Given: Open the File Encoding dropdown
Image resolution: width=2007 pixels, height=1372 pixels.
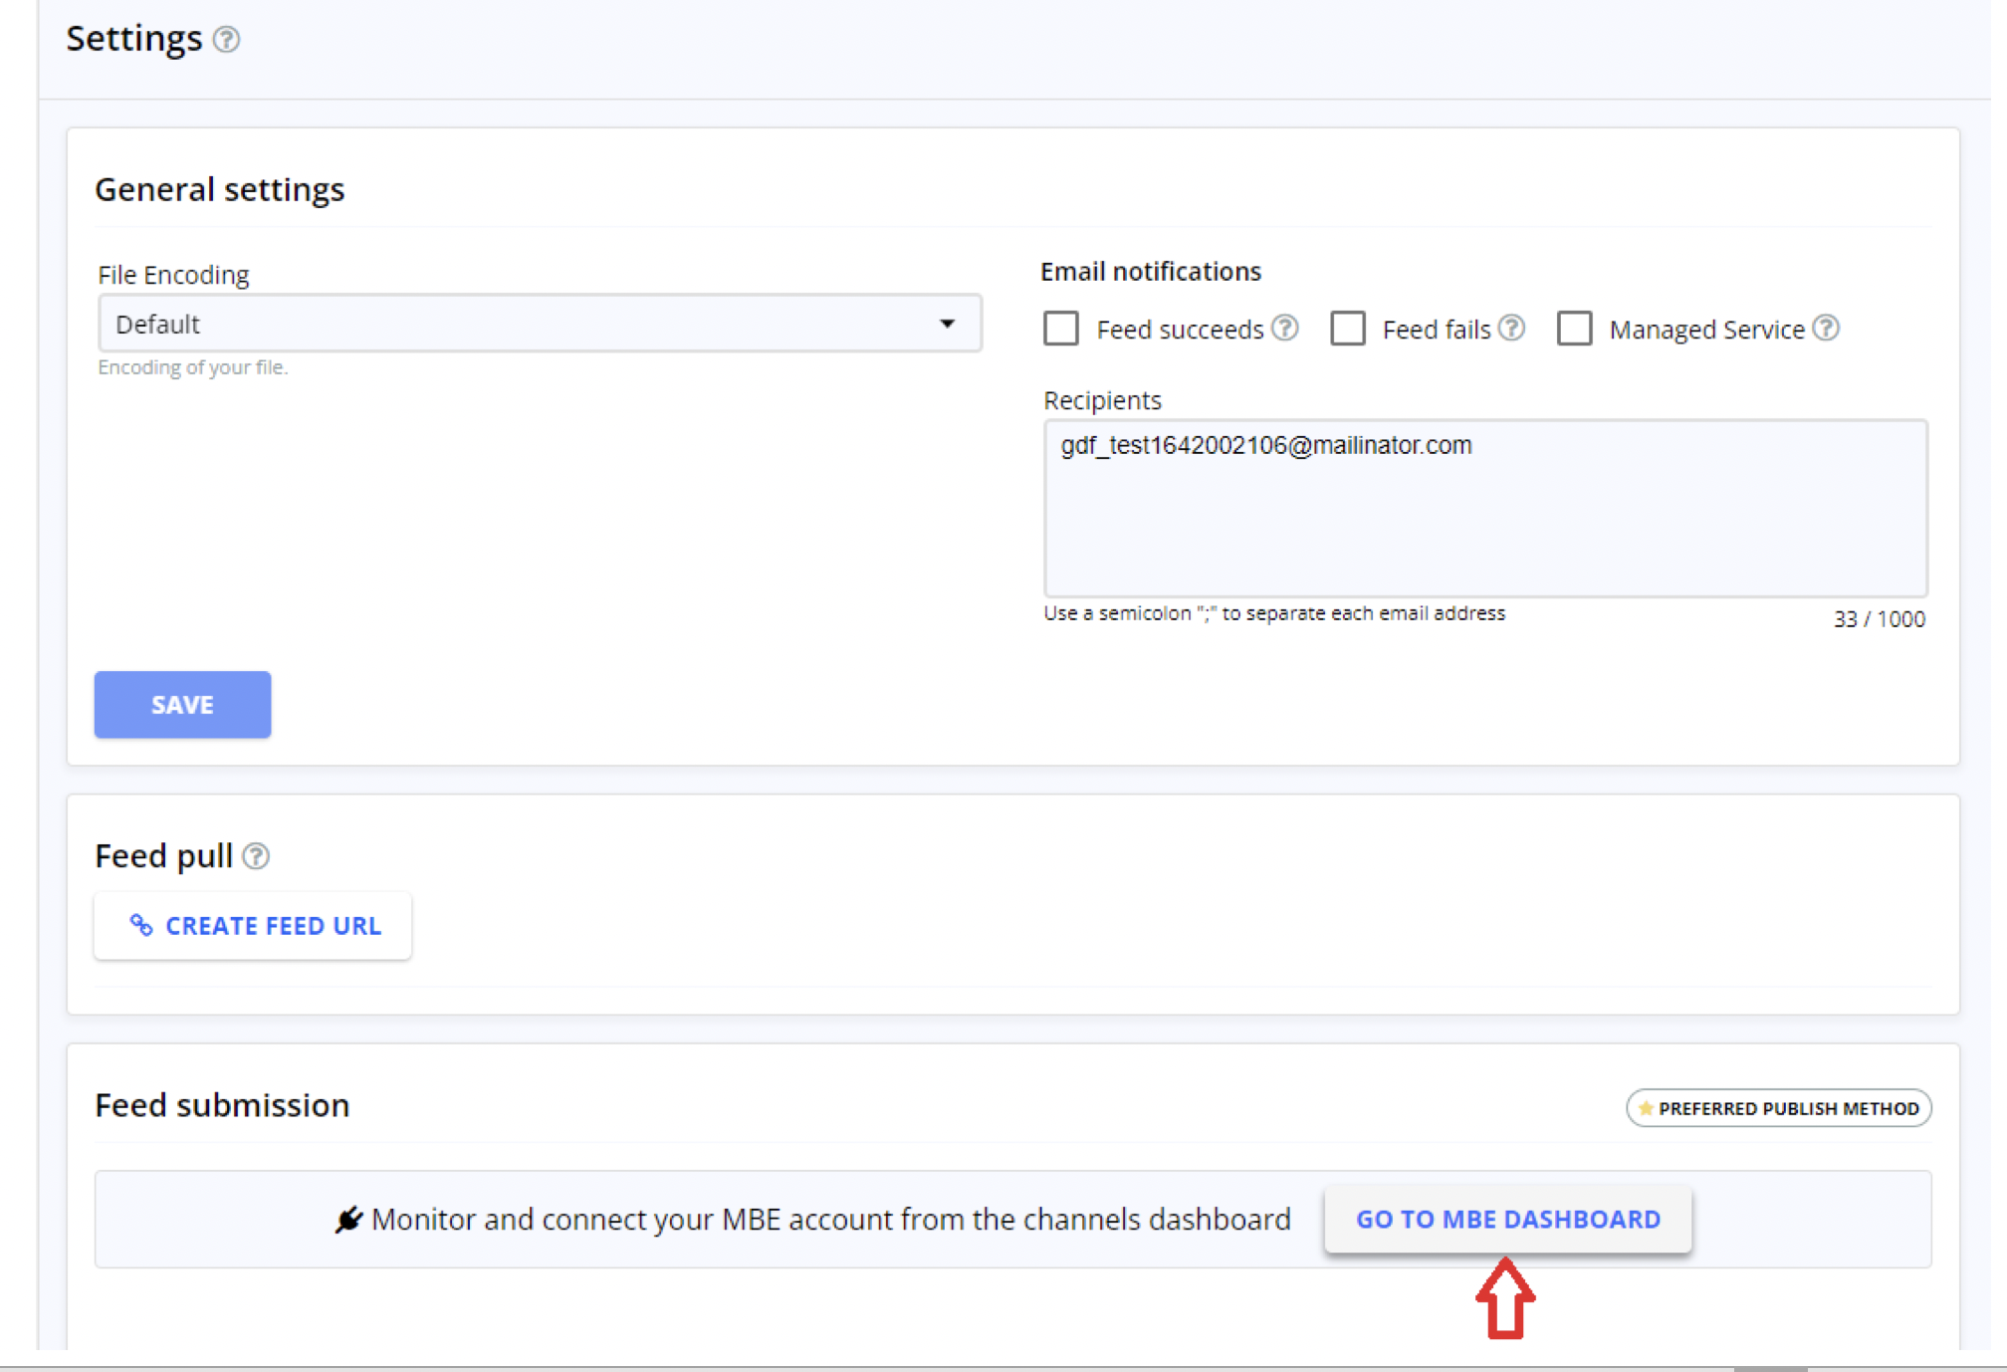Looking at the screenshot, I should click(540, 324).
